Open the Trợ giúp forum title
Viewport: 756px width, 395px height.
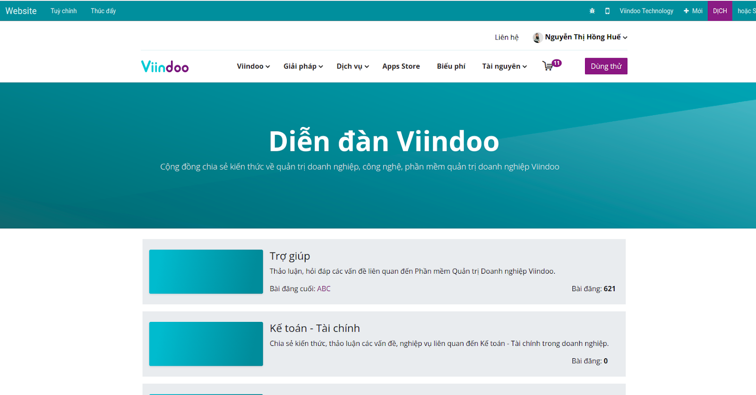(290, 256)
